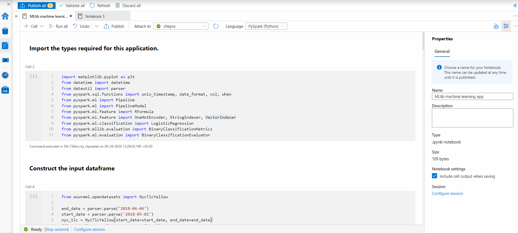518x233 pixels.
Task: Click refresh icon beside Attach to
Action: click(216, 26)
